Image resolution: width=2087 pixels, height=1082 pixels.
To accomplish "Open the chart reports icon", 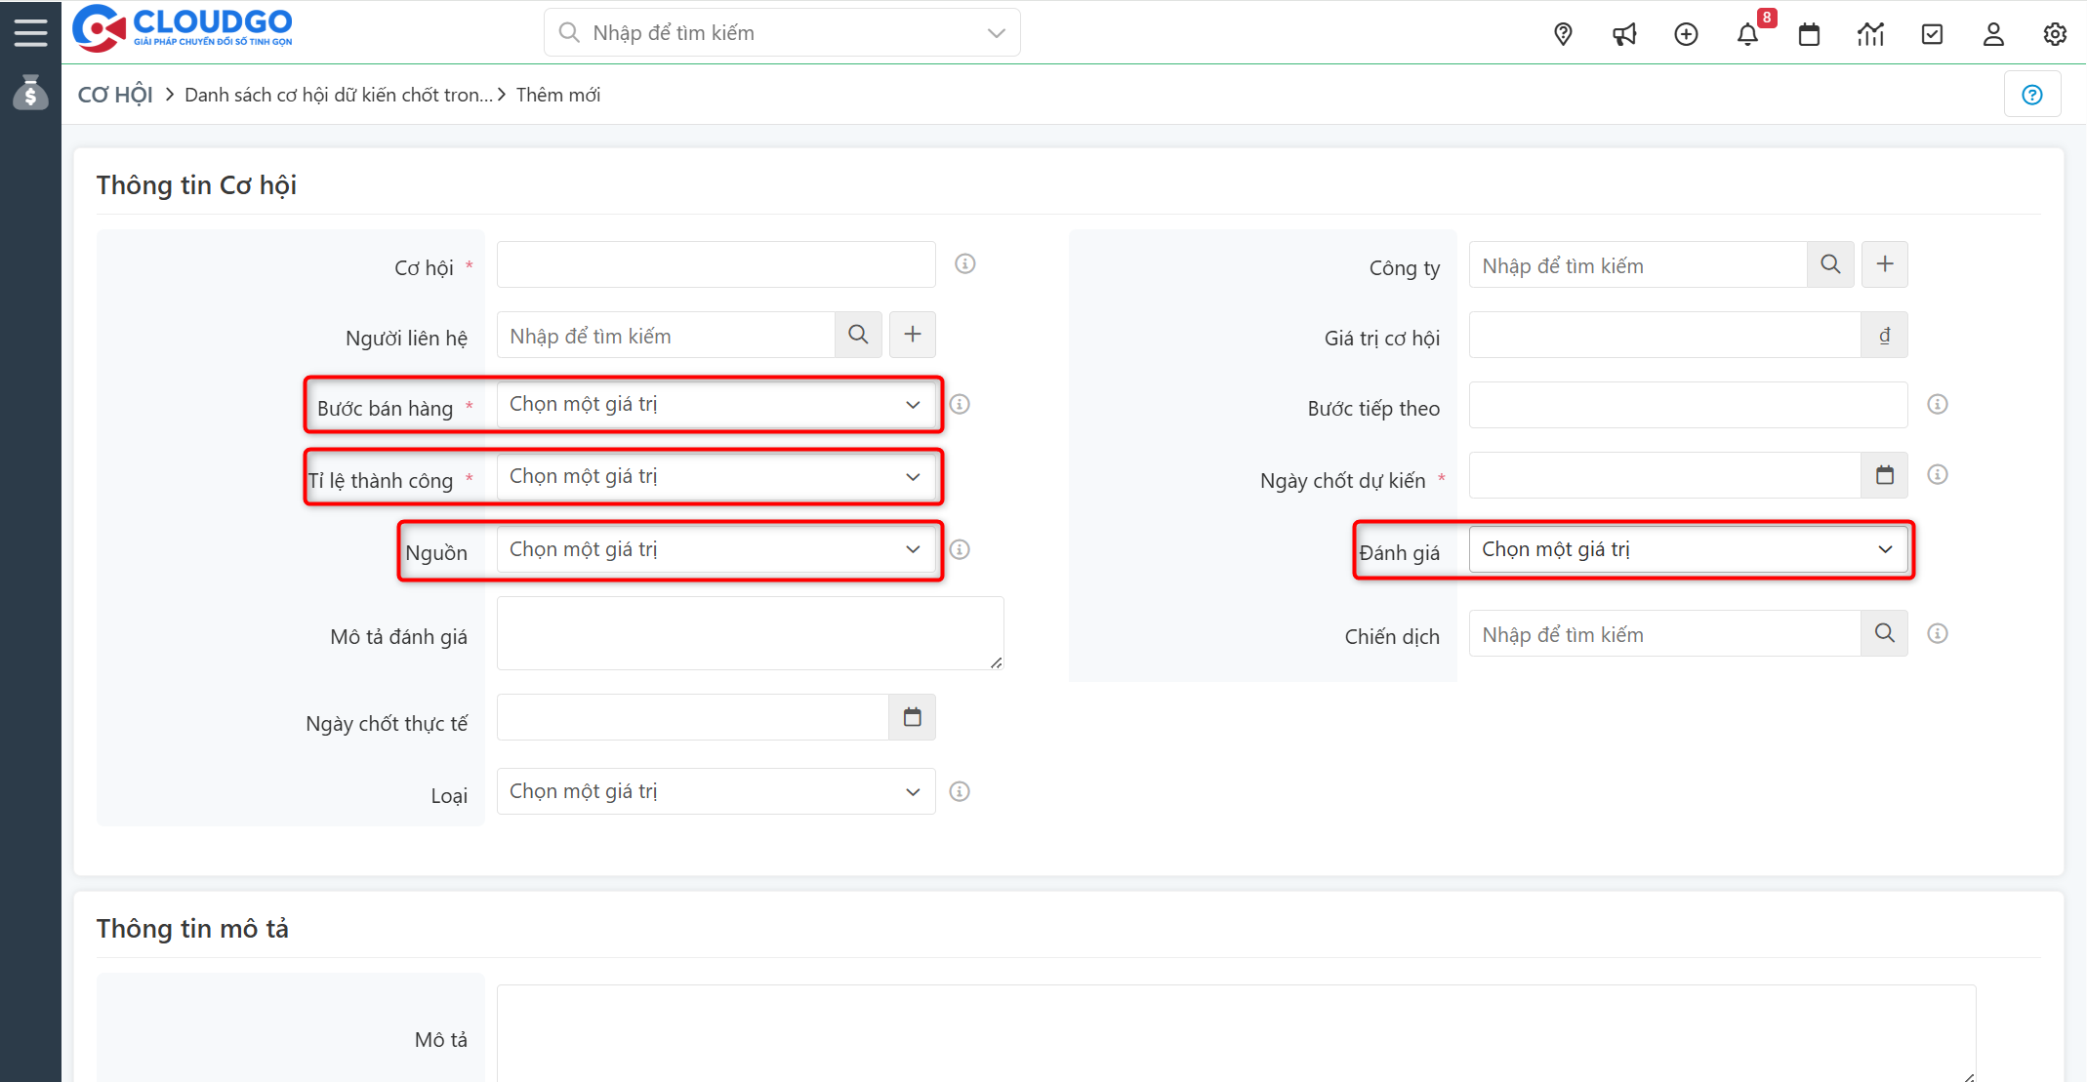I will pyautogui.click(x=1870, y=34).
